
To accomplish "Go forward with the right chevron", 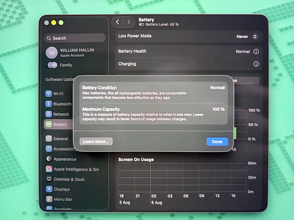I will 129,22.
